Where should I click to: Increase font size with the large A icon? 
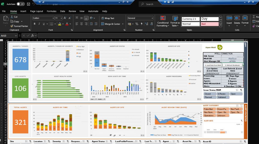[65, 18]
